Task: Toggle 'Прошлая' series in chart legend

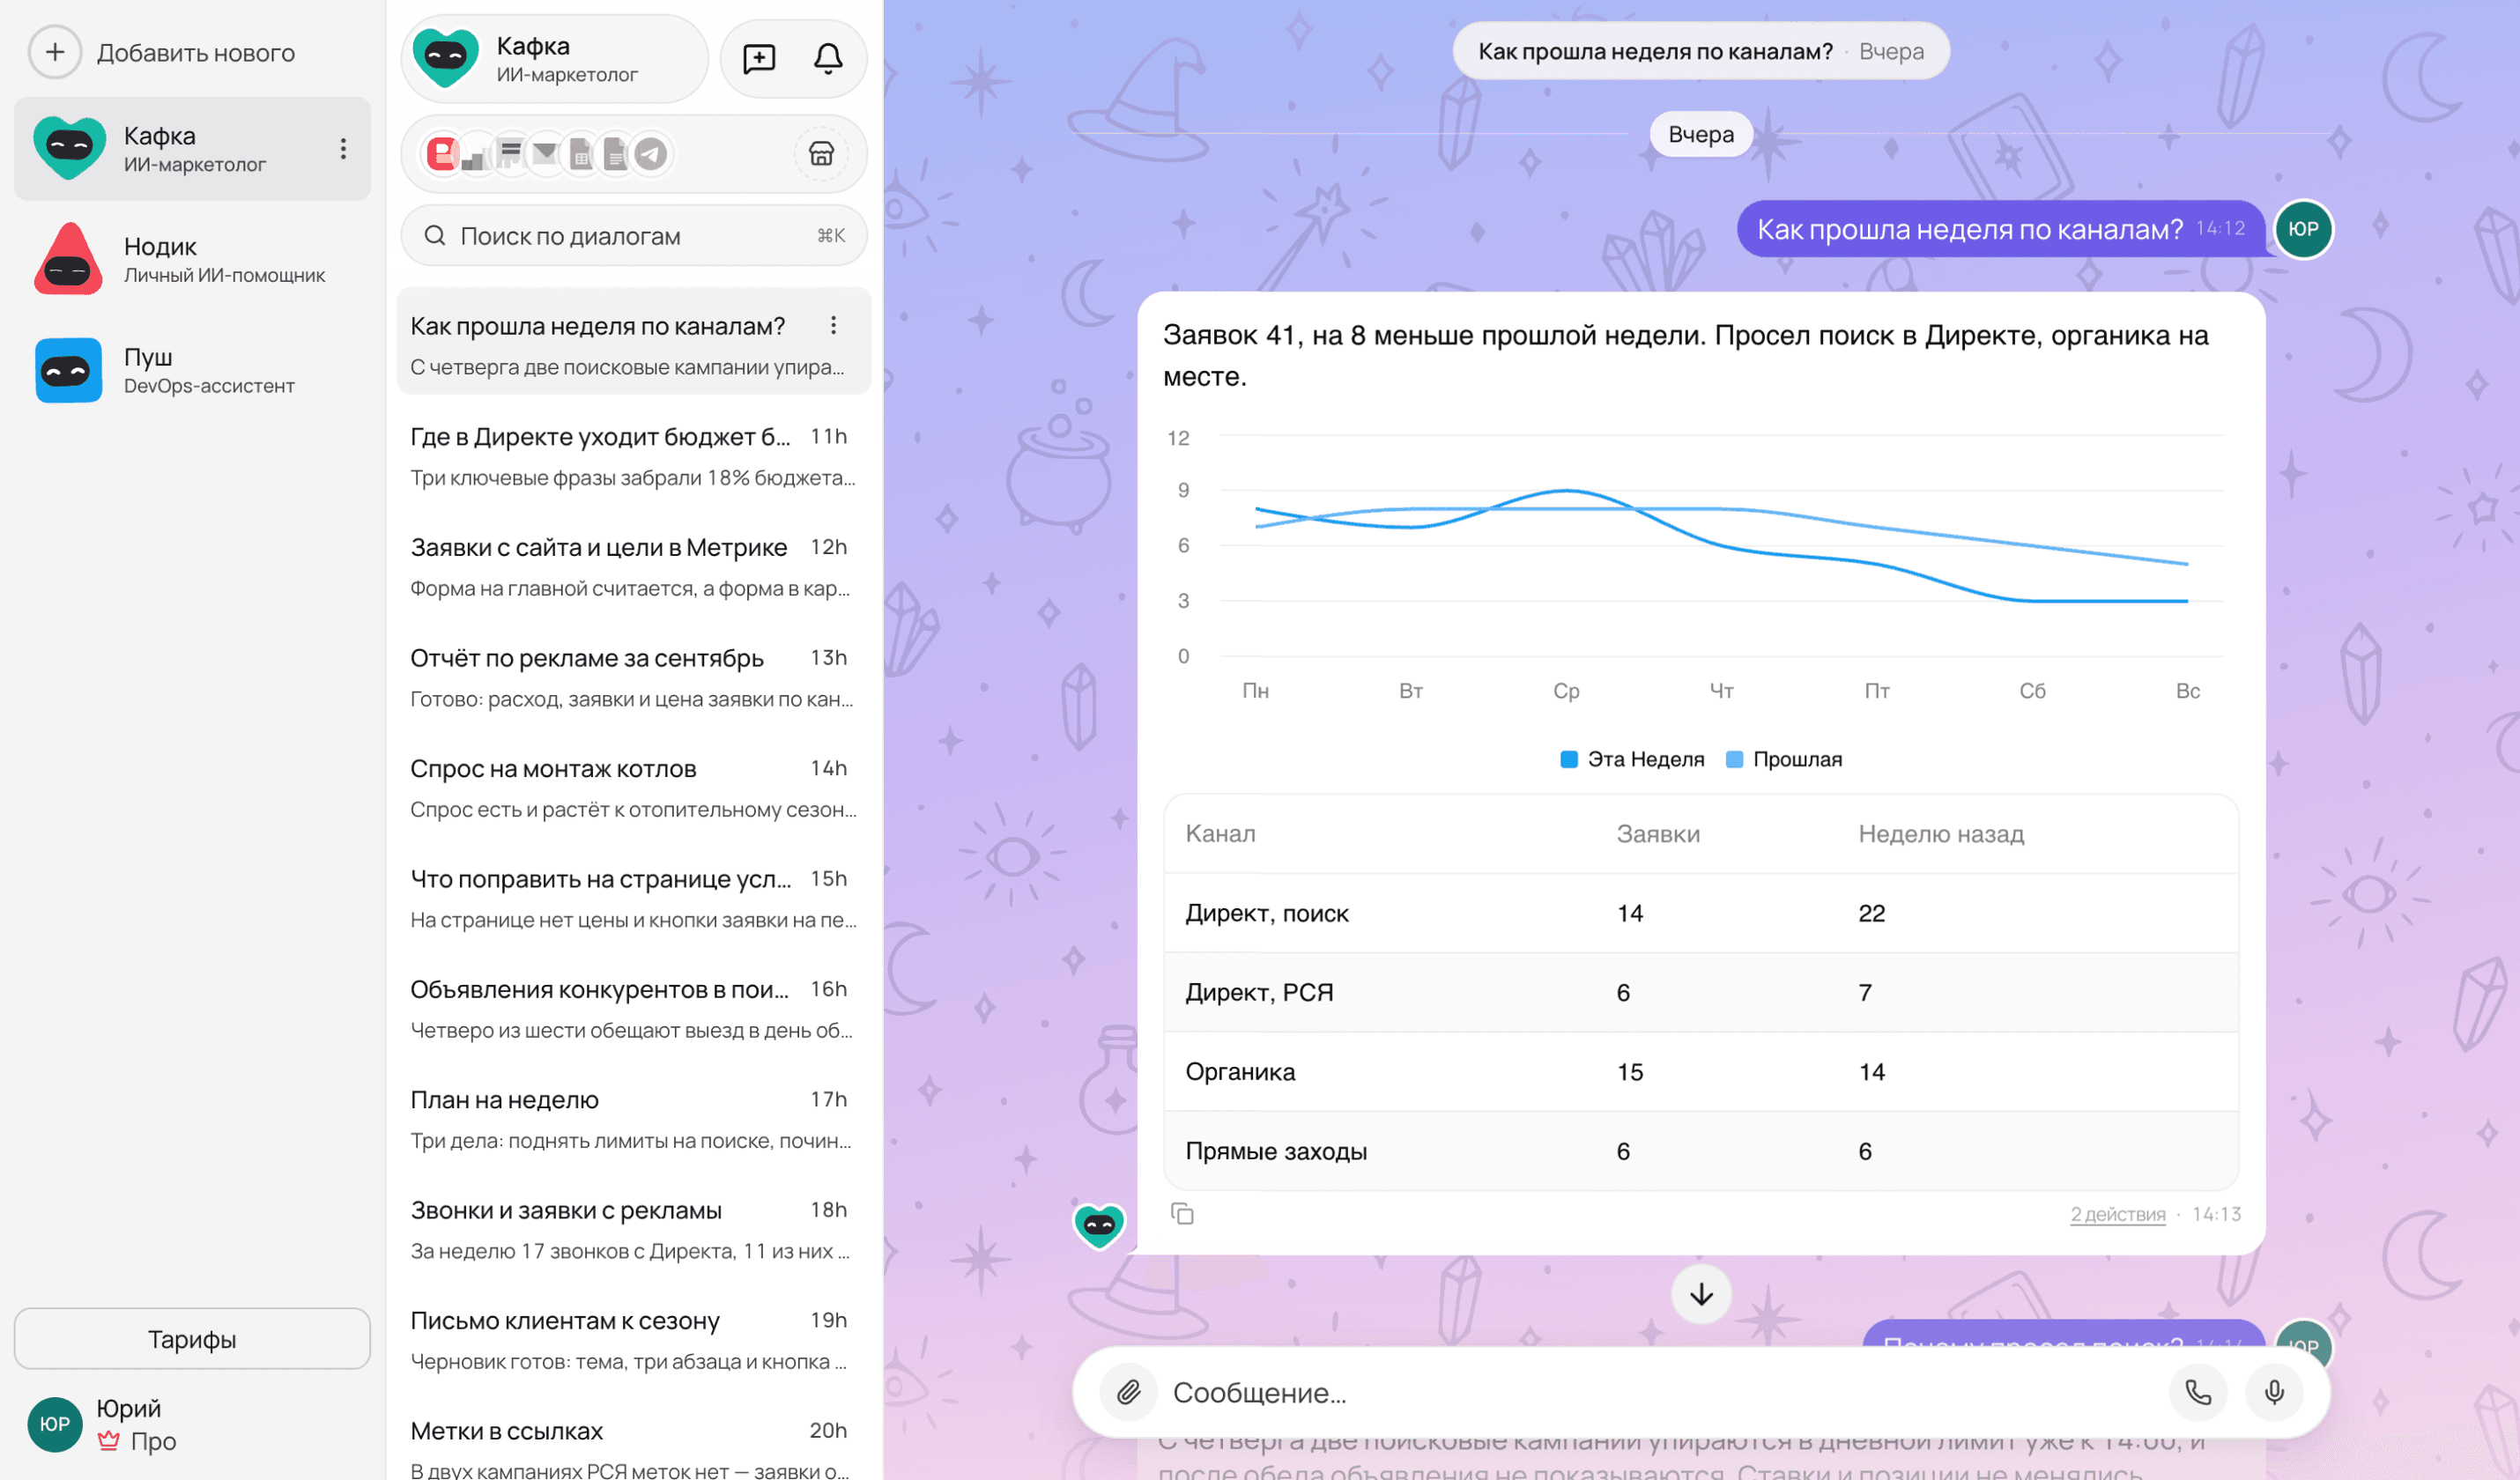Action: point(1784,759)
